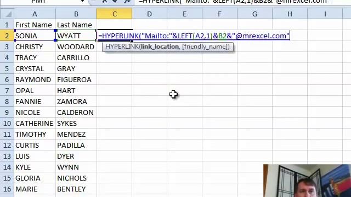Image resolution: width=351 pixels, height=197 pixels.
Task: Click cell containing NICOLE
Action: click(x=35, y=112)
